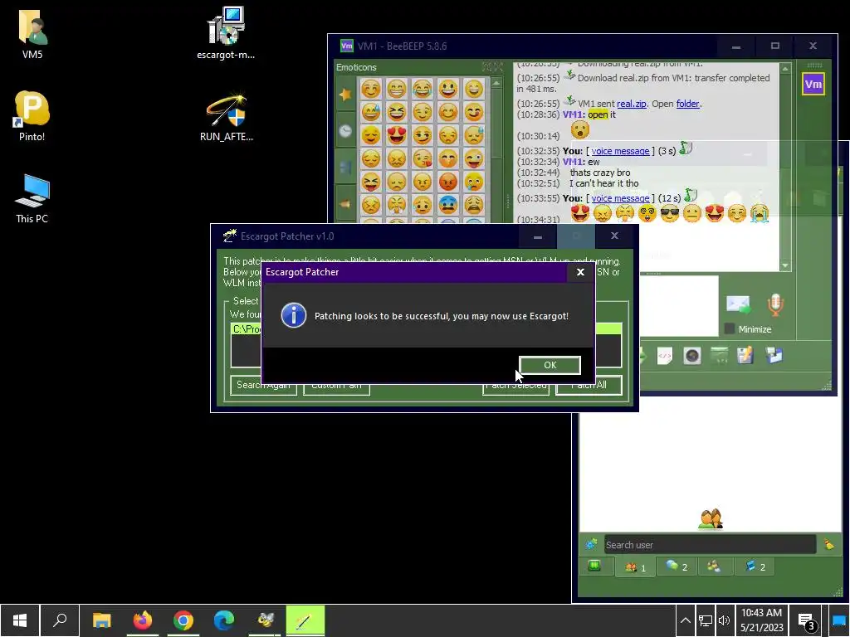Click the broom clear icon beside search
The height and width of the screenshot is (637, 850).
click(x=829, y=544)
